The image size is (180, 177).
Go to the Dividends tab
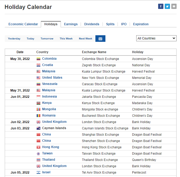[x=92, y=24]
